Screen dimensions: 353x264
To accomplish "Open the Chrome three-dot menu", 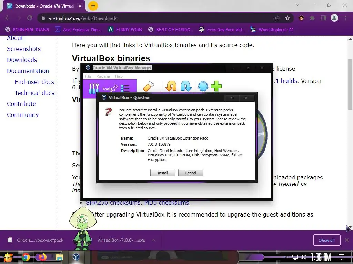I will tap(345, 18).
